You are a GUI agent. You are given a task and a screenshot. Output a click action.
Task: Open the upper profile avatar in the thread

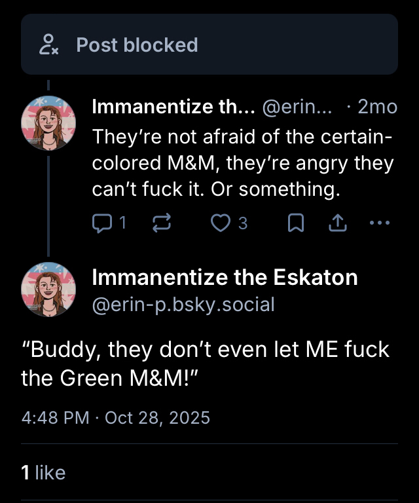click(48, 122)
